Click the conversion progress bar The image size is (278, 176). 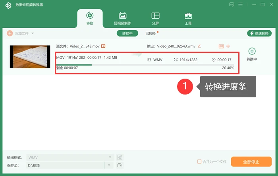coord(145,65)
